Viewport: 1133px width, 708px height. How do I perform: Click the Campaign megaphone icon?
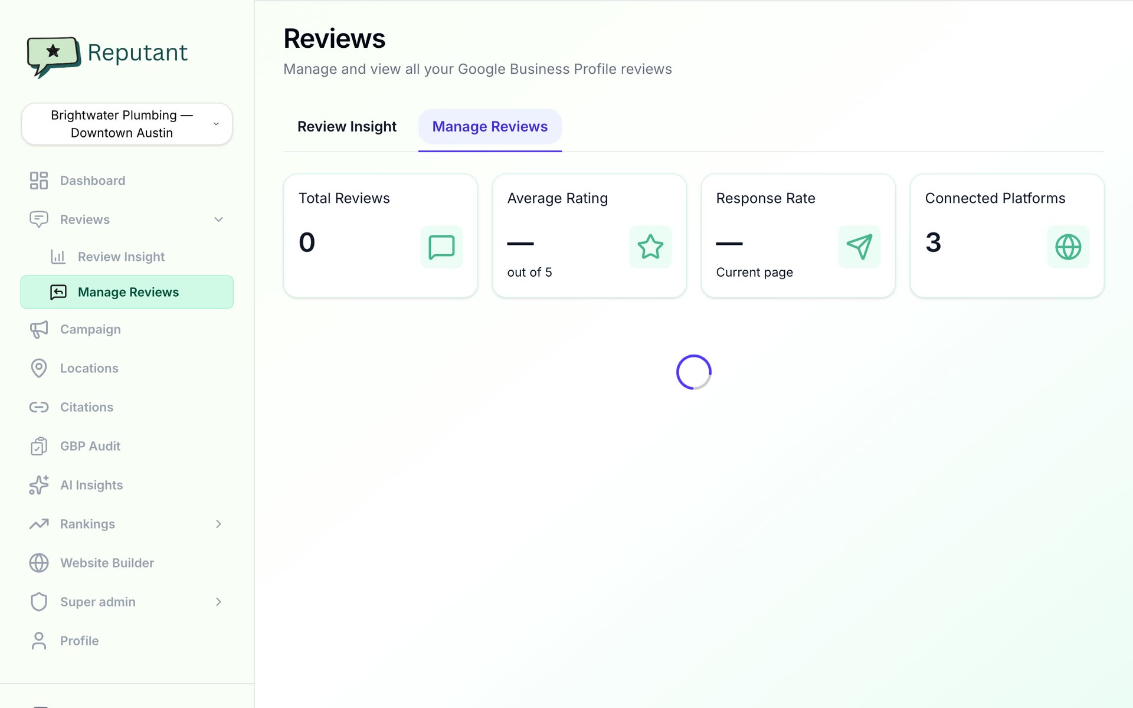pos(39,329)
